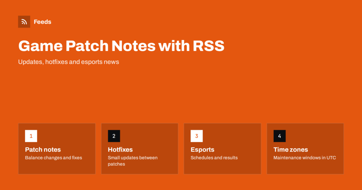The image size is (362, 190).
Task: Open the Patch notes card title
Action: pos(43,150)
